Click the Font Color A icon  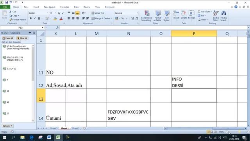coord(61,19)
